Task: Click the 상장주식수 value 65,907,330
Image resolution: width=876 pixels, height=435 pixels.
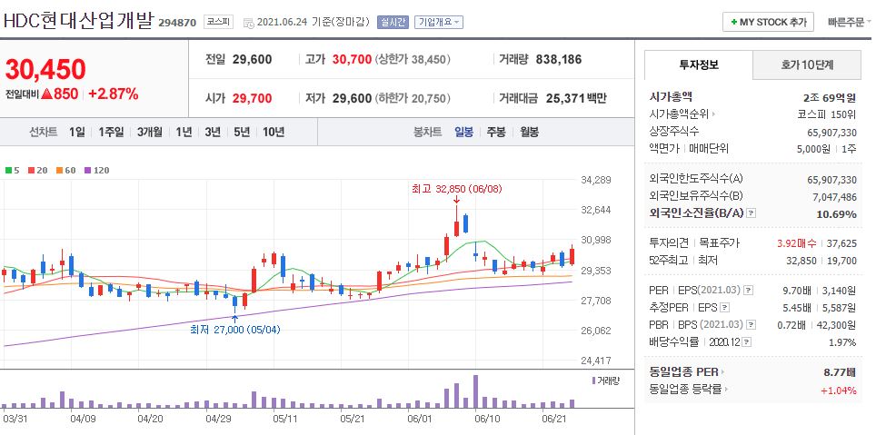Action: tap(831, 132)
